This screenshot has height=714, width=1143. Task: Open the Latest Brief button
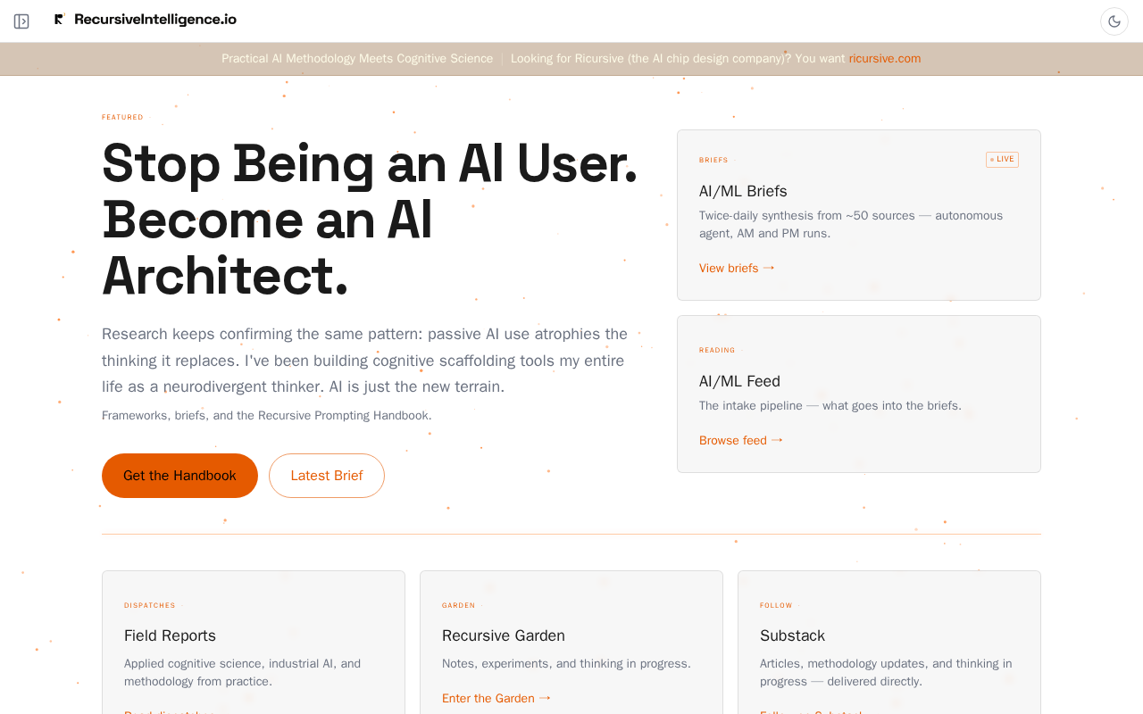pos(327,476)
